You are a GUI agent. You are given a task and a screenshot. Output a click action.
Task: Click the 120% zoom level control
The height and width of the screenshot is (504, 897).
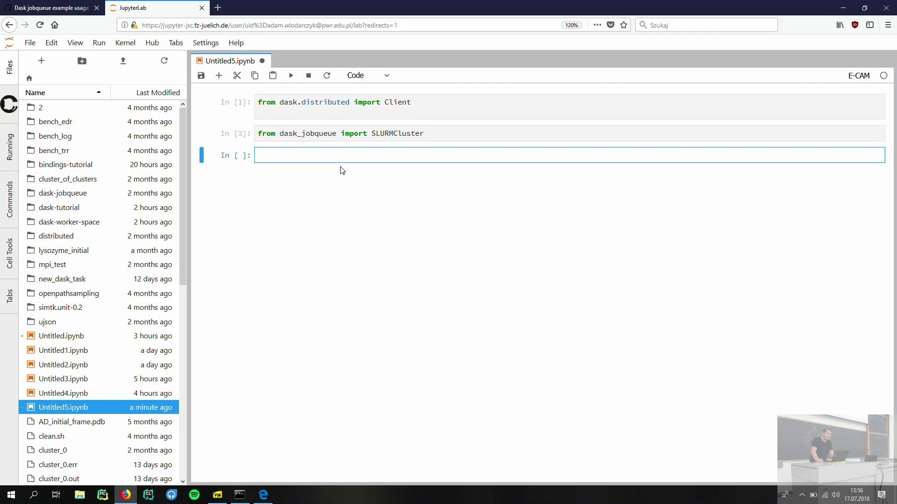571,25
